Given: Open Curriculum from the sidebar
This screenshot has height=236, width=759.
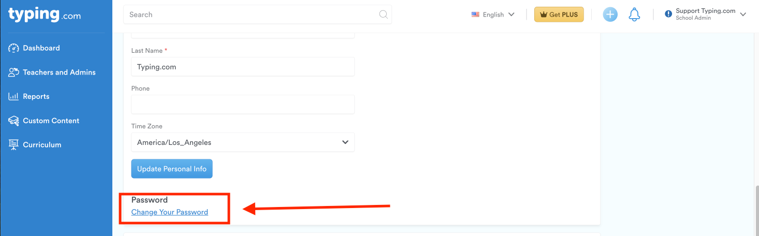Looking at the screenshot, I should pos(42,145).
